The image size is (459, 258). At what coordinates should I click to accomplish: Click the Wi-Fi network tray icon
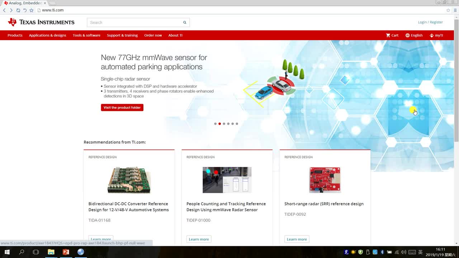click(x=397, y=252)
